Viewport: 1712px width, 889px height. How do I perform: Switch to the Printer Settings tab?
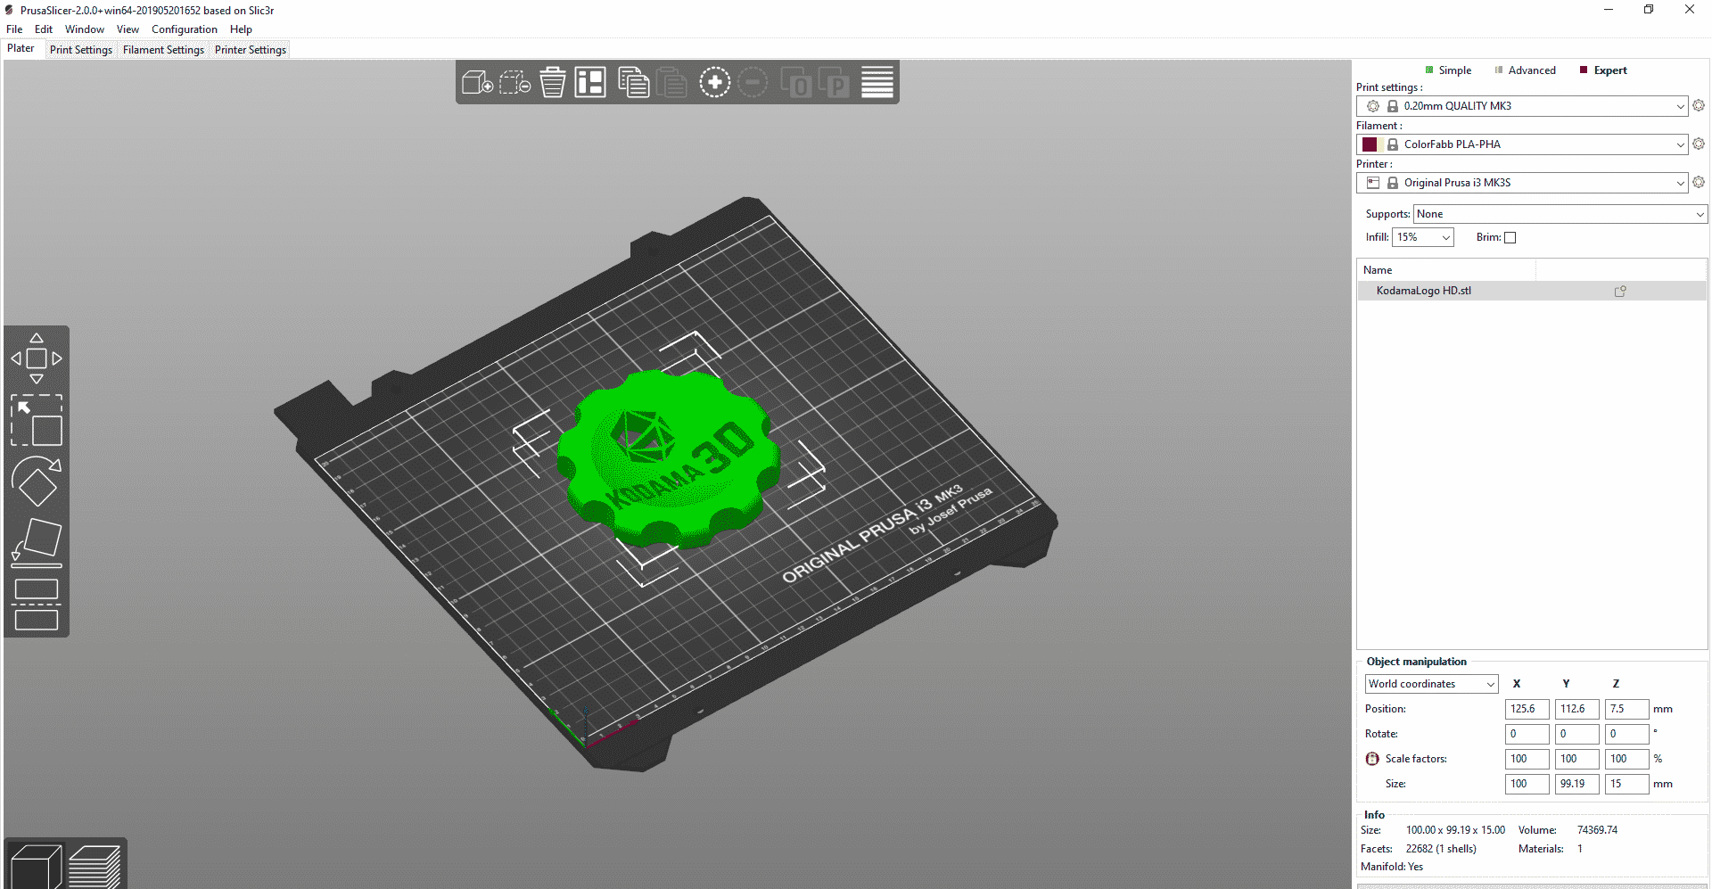pyautogui.click(x=251, y=50)
